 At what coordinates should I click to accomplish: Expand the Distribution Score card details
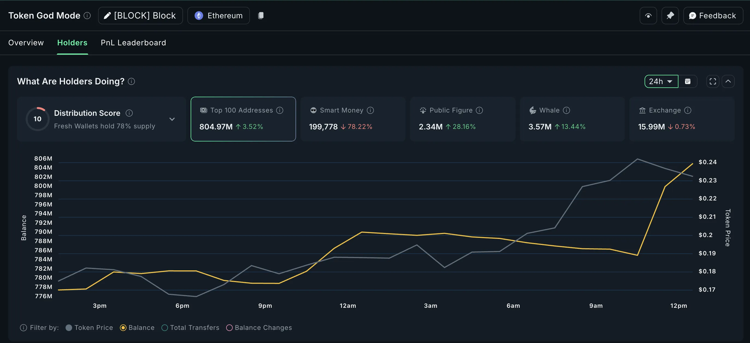[172, 119]
